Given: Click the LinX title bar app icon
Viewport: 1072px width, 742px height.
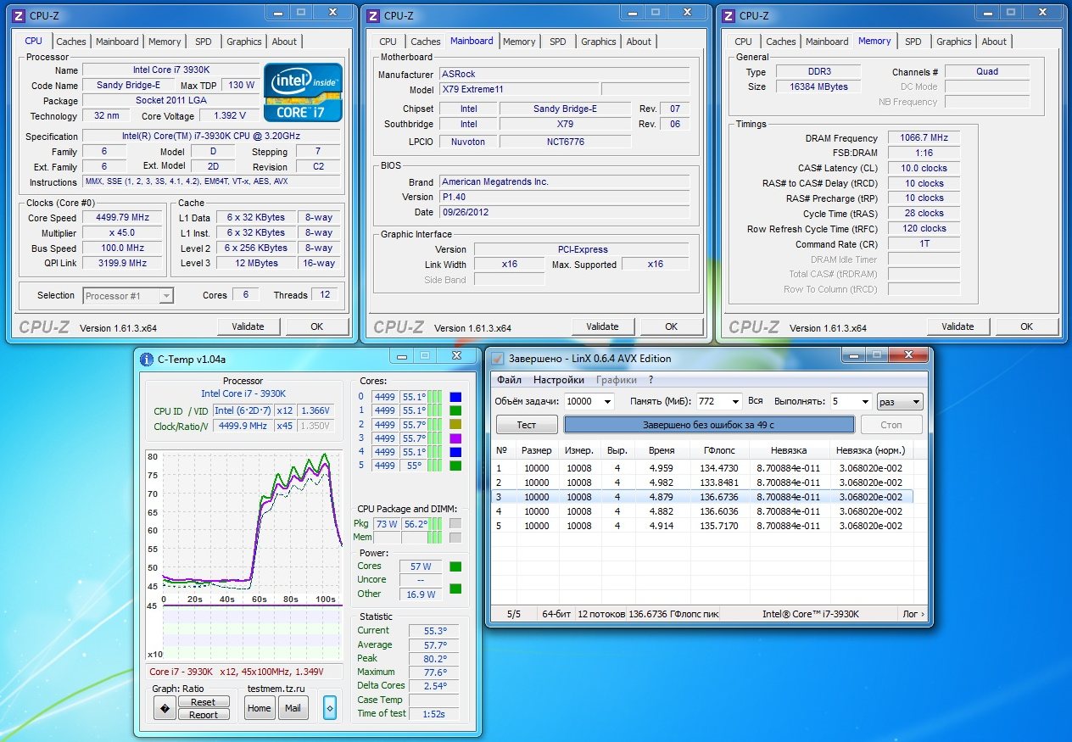Looking at the screenshot, I should click(498, 359).
